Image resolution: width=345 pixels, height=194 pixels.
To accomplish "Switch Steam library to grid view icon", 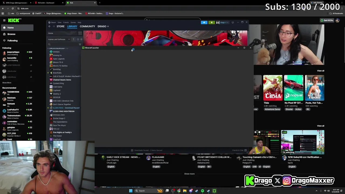I will (x=80, y=33).
